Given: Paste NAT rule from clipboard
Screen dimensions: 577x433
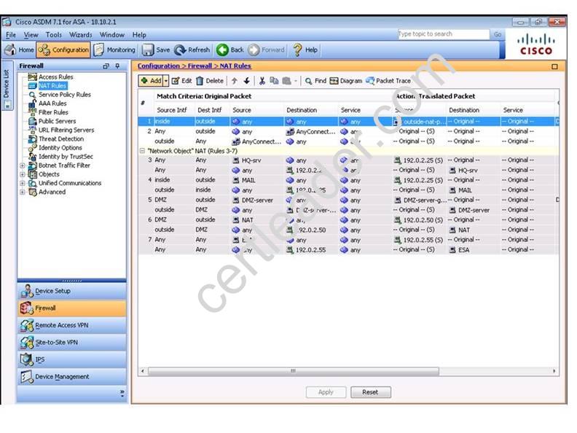Looking at the screenshot, I should pos(286,81).
